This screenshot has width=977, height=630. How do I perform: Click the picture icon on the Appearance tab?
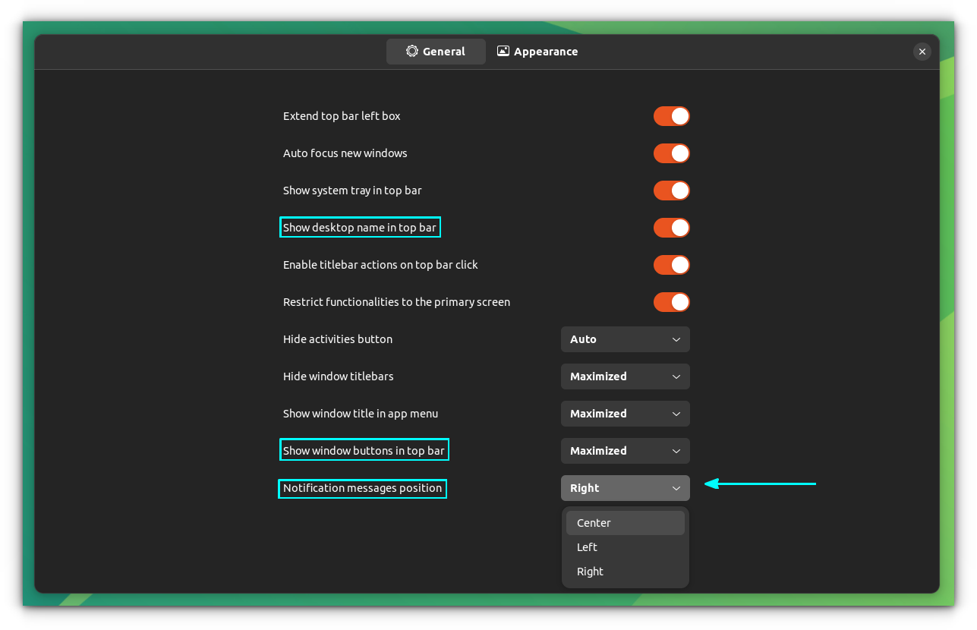click(x=503, y=51)
